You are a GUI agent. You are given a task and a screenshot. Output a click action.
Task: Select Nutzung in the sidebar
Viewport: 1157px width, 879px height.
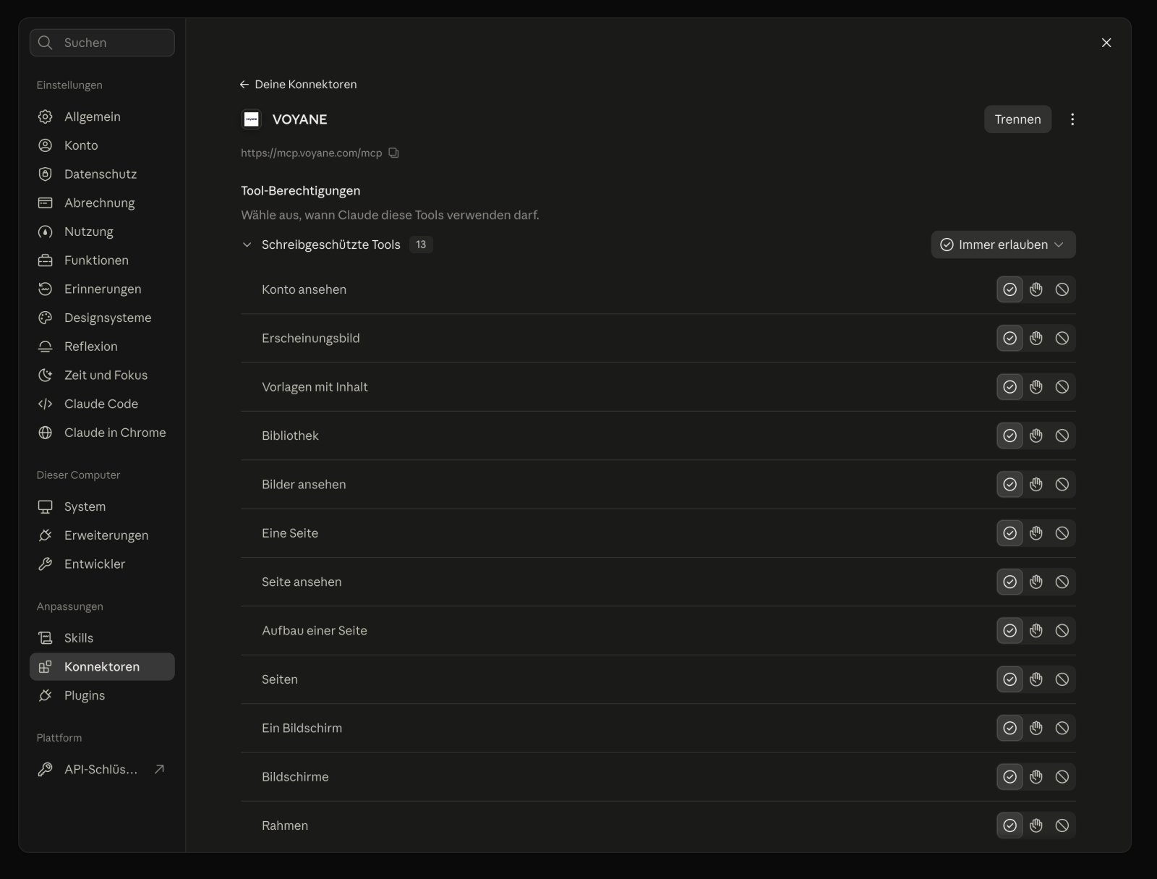point(102,232)
